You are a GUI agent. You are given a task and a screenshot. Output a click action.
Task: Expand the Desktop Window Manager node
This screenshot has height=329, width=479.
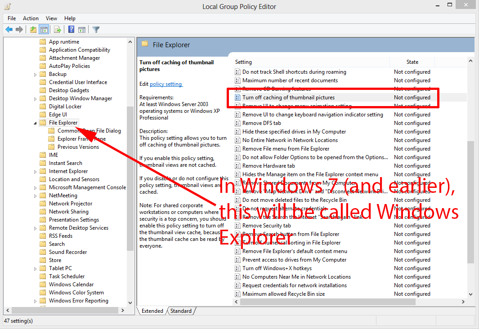pos(35,99)
